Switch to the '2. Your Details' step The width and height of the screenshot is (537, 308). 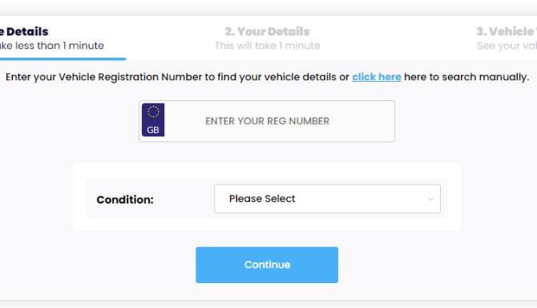tap(267, 31)
